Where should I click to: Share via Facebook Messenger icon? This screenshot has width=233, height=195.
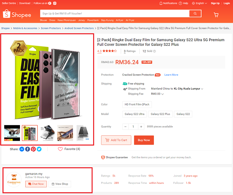(x=22, y=149)
